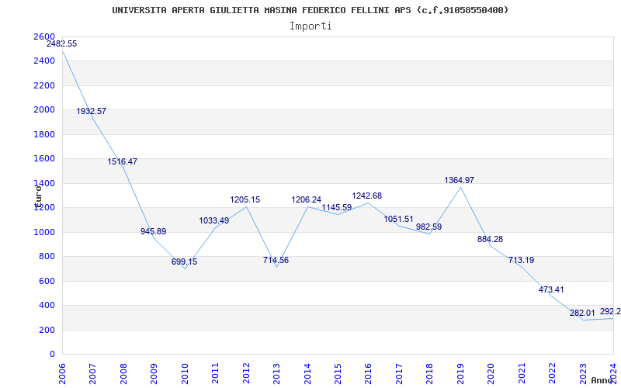The height and width of the screenshot is (388, 621).
Task: Click the 2023 year label
Action: coord(584,373)
